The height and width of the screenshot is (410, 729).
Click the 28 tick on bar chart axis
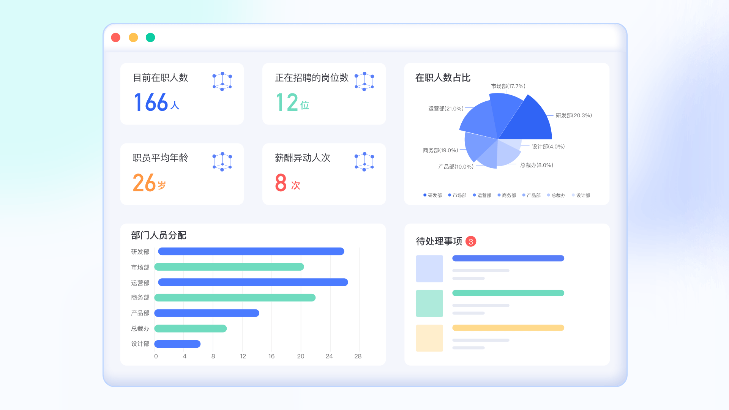coord(358,356)
